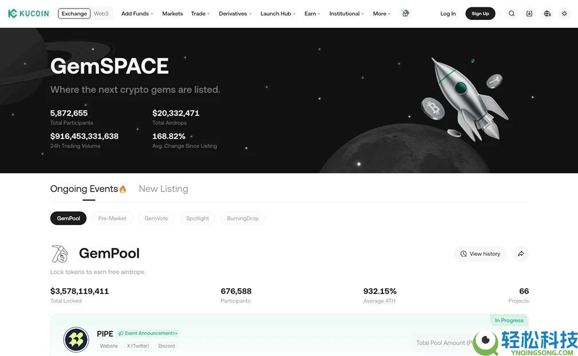
Task: Expand the Derivatives menu
Action: click(x=235, y=14)
